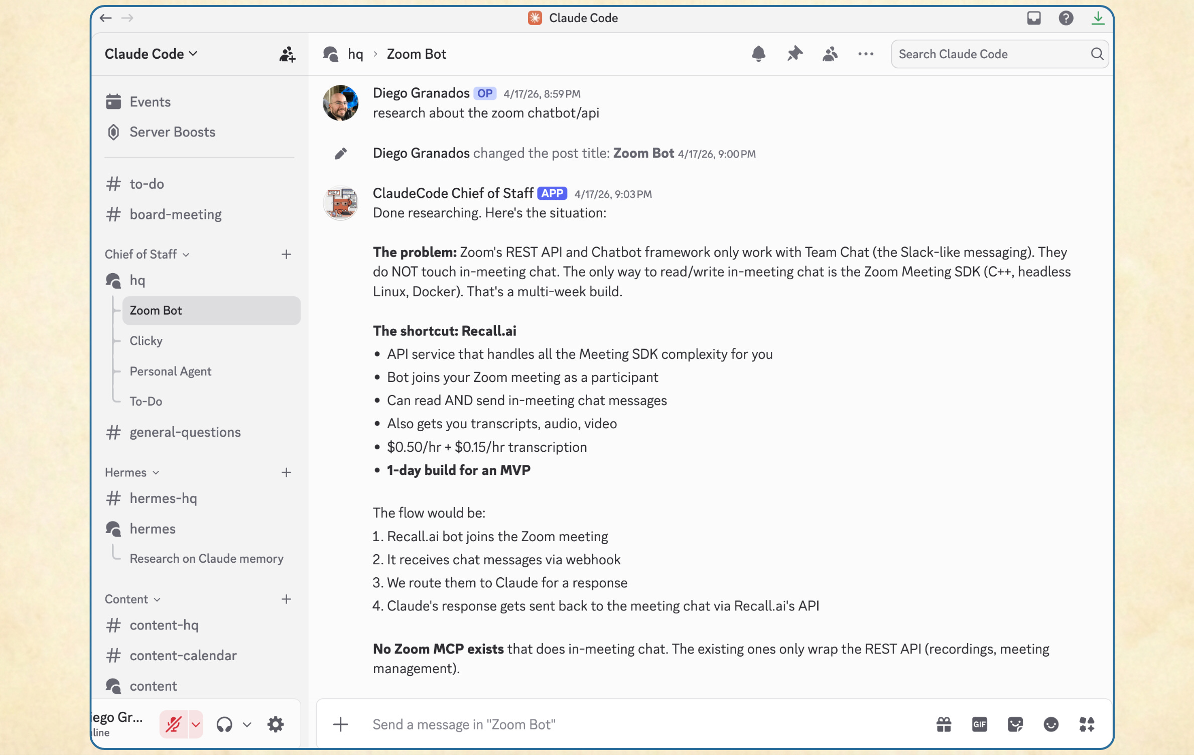Screen dimensions: 1194x755
Task: Open the plus attachment button in message bar
Action: coord(341,724)
